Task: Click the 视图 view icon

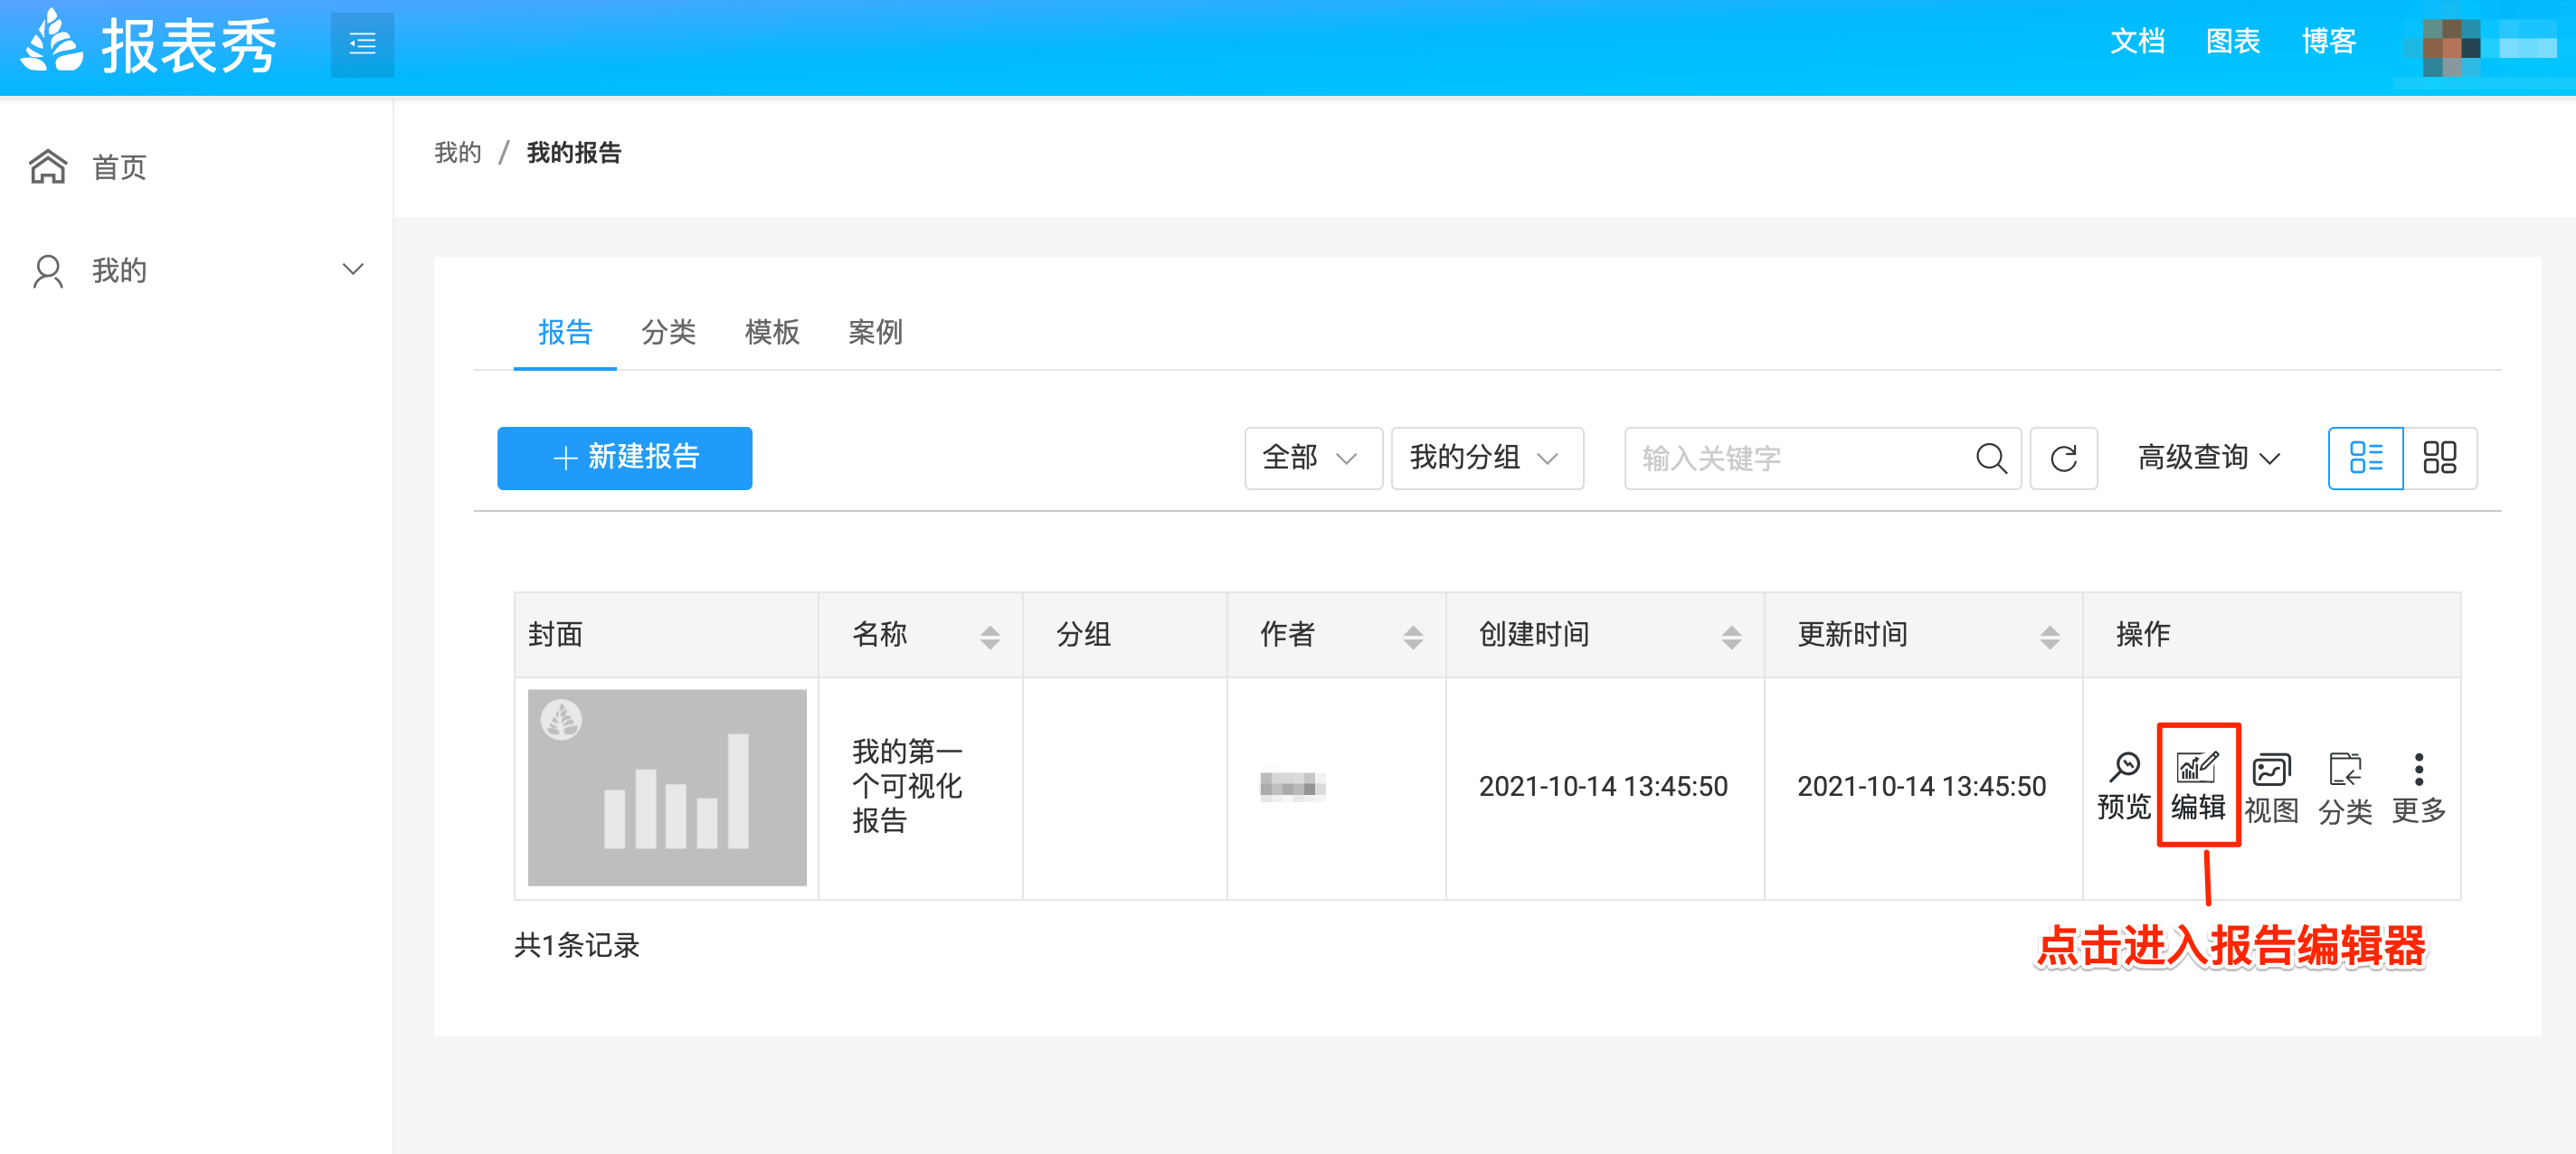Action: tap(2271, 788)
